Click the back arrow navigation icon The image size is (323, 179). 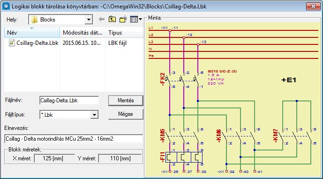coord(102,20)
